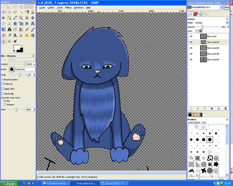Duplicate the selected layer

pyautogui.click(x=212, y=109)
